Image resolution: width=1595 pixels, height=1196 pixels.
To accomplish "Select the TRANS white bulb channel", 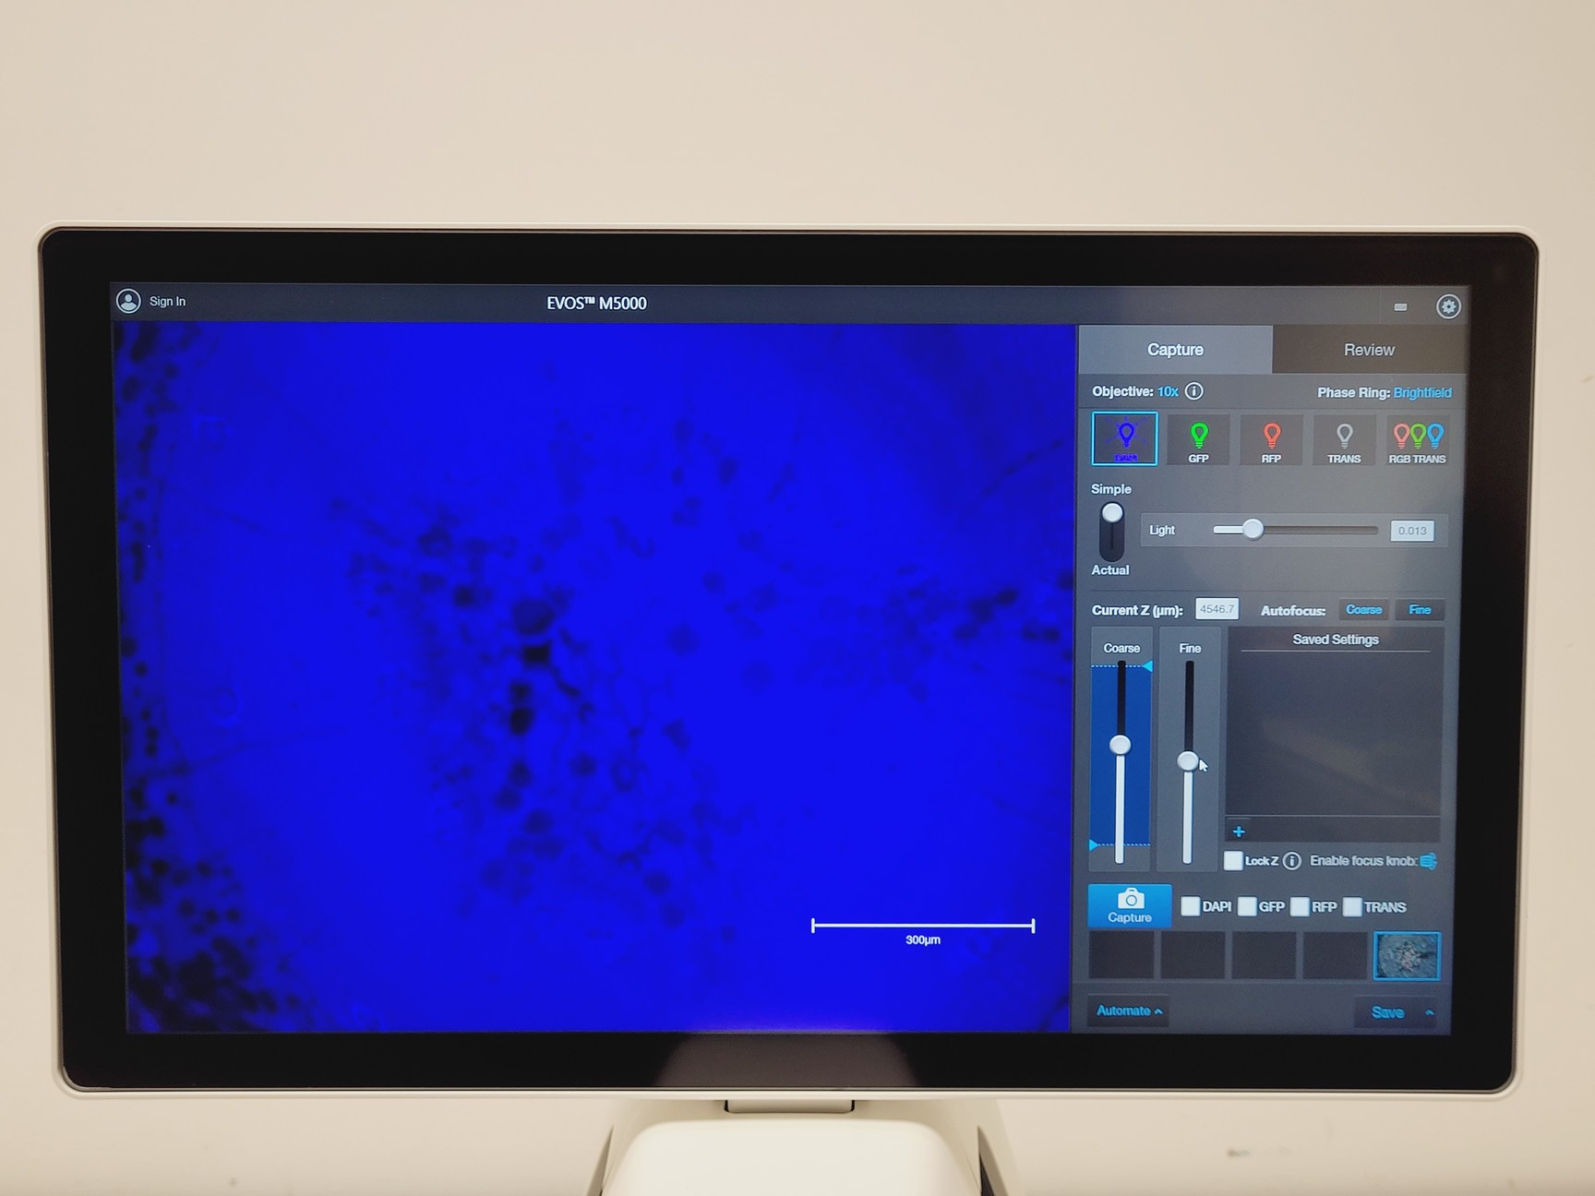I will [1344, 438].
